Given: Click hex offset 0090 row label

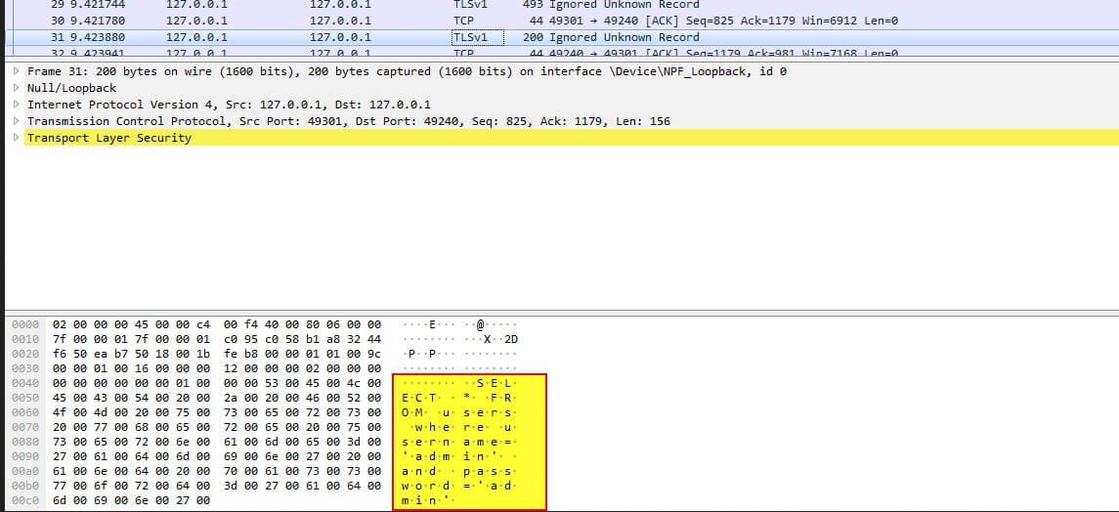Looking at the screenshot, I should [24, 456].
